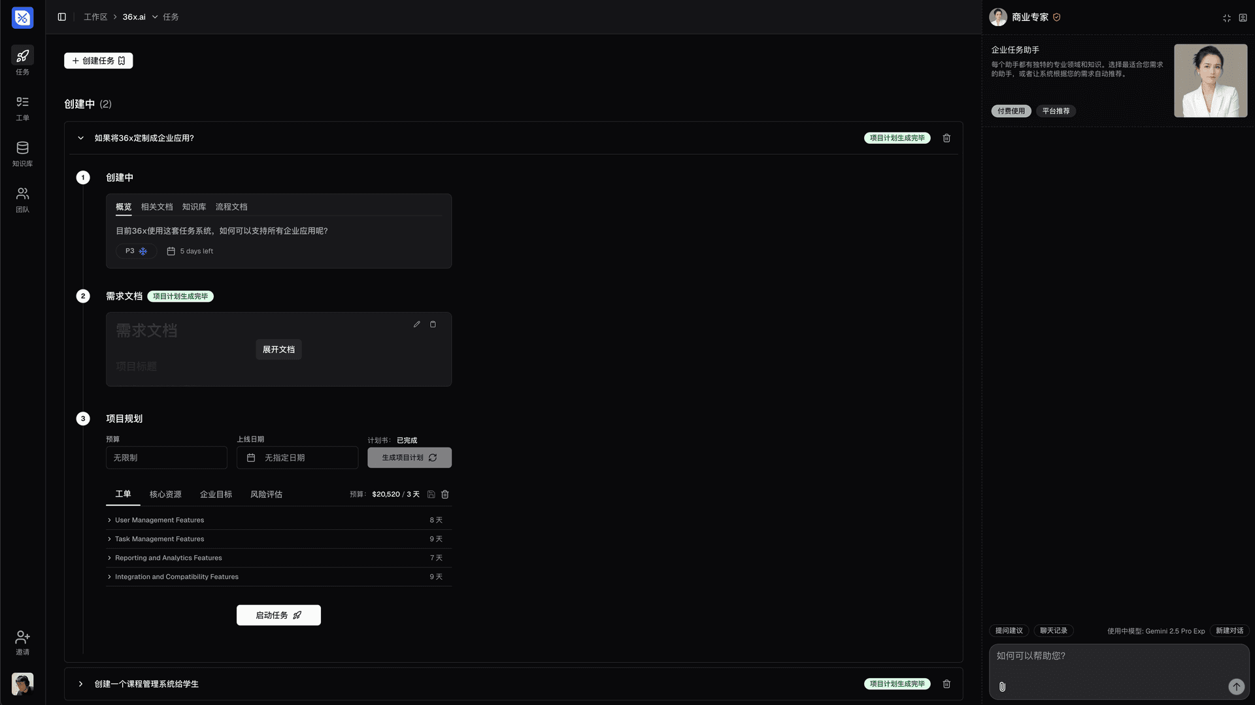The image size is (1255, 705).
Task: Switch to the 相关文档 tab
Action: click(157, 206)
